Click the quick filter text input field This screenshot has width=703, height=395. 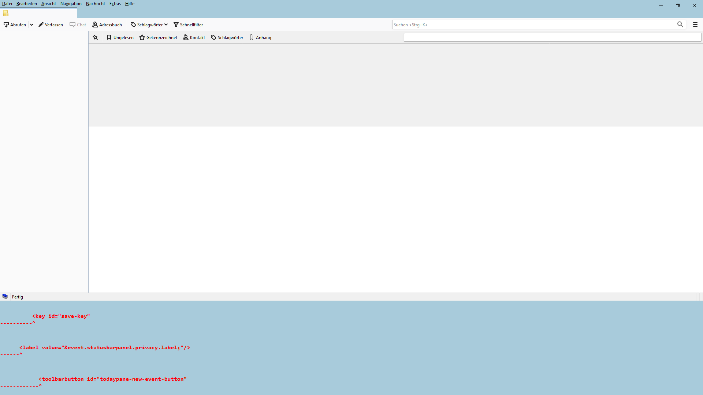tap(552, 37)
